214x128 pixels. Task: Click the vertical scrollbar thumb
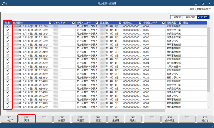pos(208,59)
